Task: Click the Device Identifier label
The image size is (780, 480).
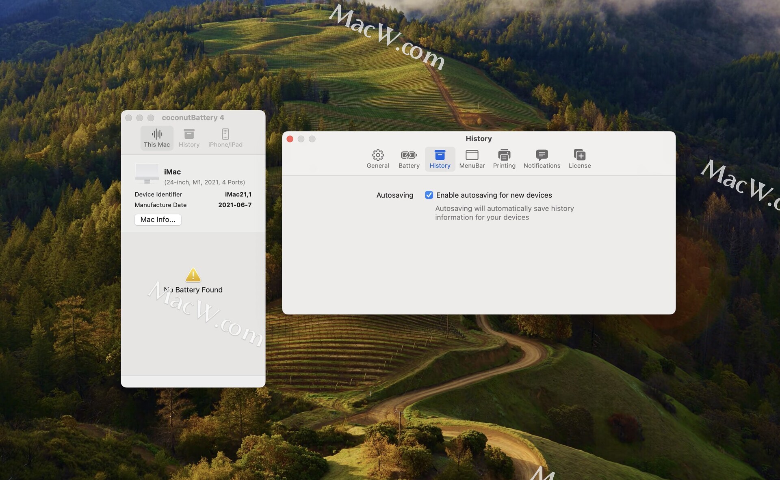Action: tap(158, 194)
